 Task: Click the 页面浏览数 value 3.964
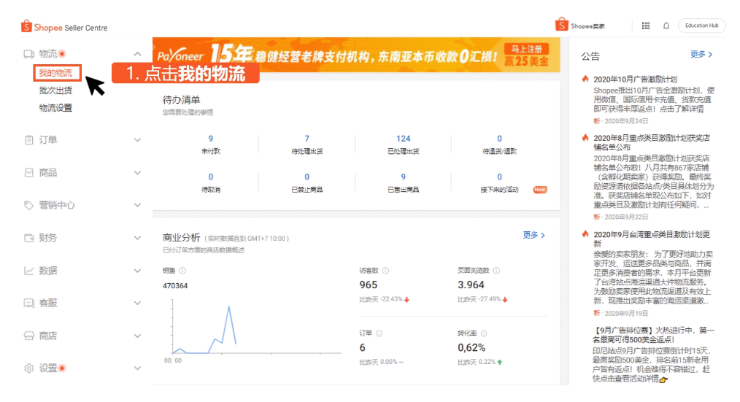point(471,285)
